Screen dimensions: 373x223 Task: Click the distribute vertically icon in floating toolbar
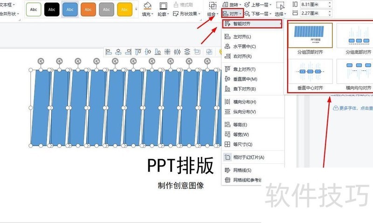pyautogui.click(x=187, y=52)
